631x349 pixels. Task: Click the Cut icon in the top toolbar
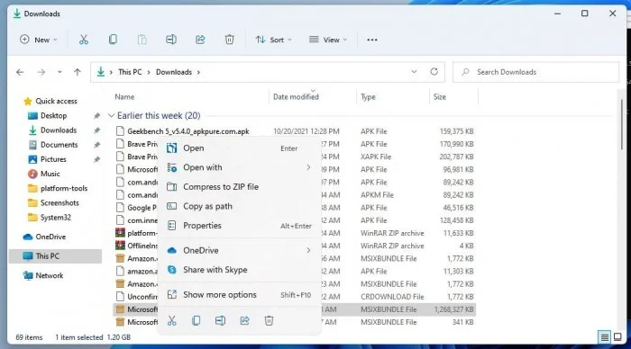click(83, 40)
